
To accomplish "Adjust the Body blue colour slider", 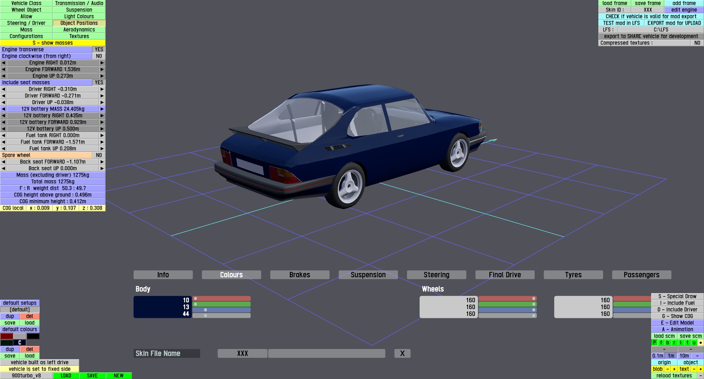I will pyautogui.click(x=205, y=310).
